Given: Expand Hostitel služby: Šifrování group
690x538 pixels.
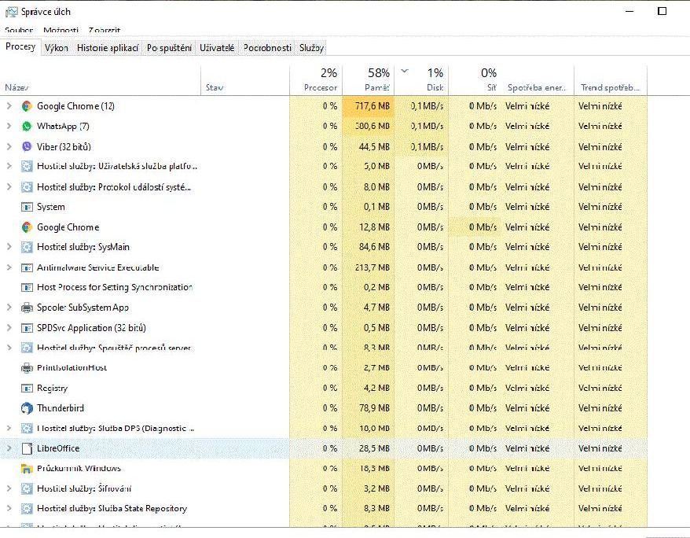Looking at the screenshot, I should coord(9,488).
